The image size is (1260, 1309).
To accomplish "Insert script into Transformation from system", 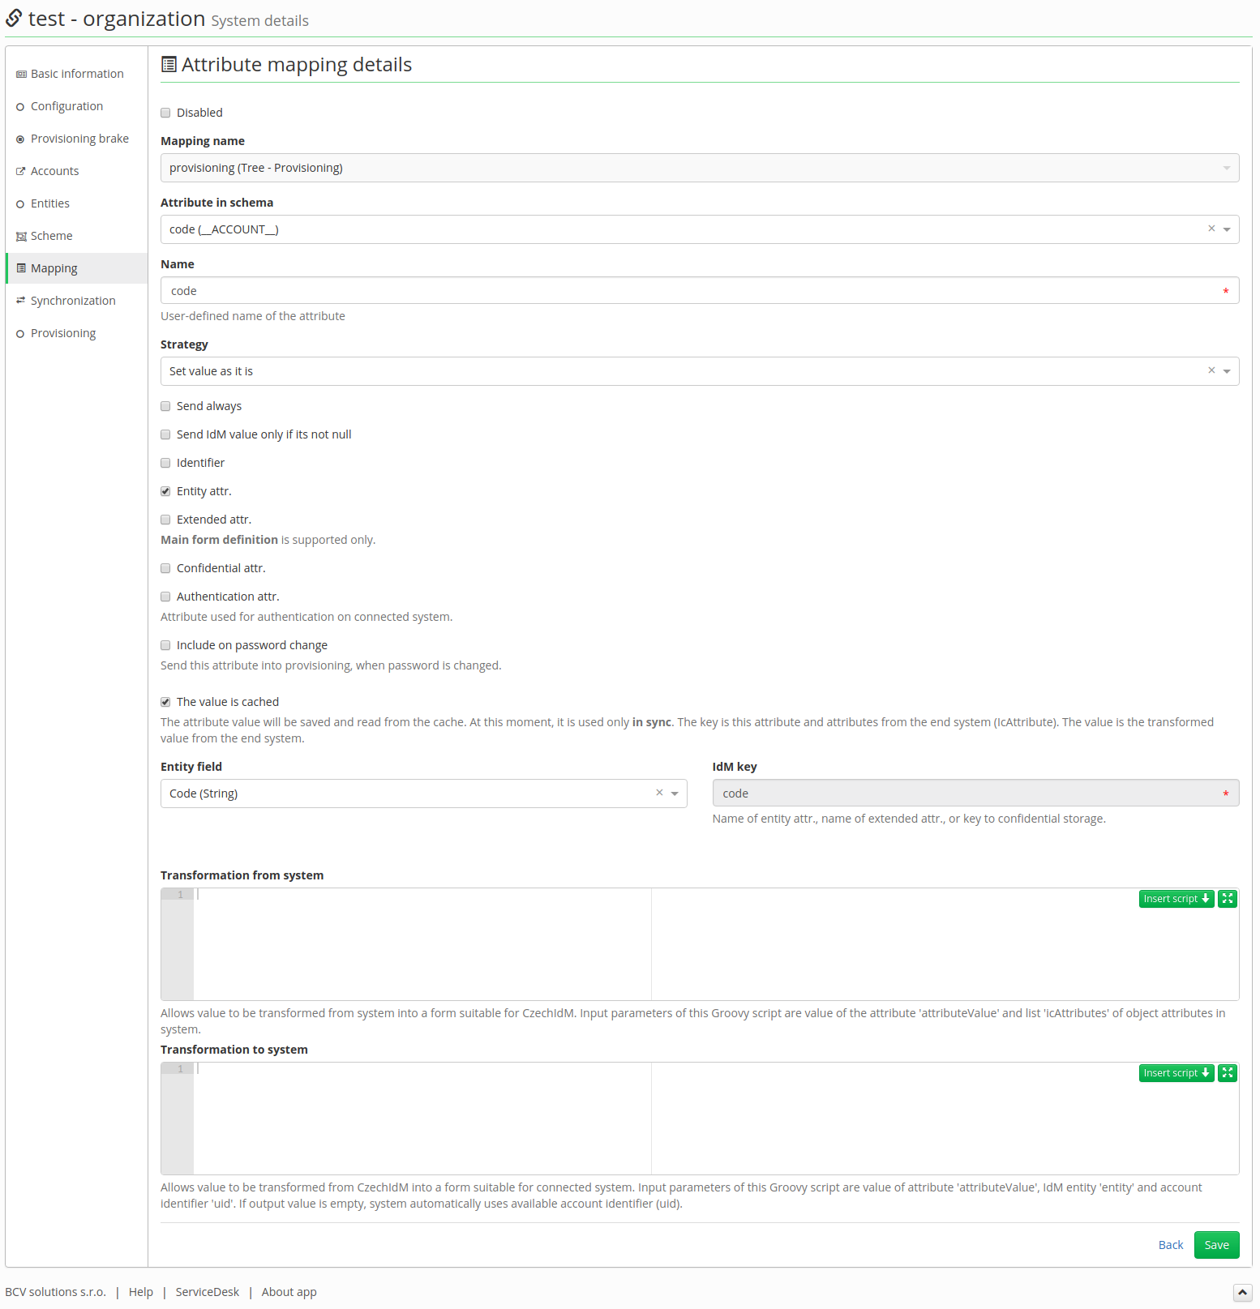I will click(x=1176, y=898).
